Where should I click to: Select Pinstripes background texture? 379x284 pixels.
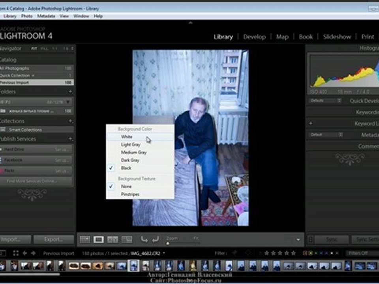[x=130, y=194]
